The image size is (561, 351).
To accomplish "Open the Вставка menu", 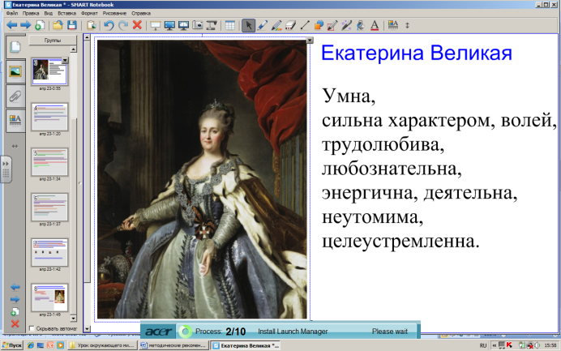I will (x=67, y=13).
